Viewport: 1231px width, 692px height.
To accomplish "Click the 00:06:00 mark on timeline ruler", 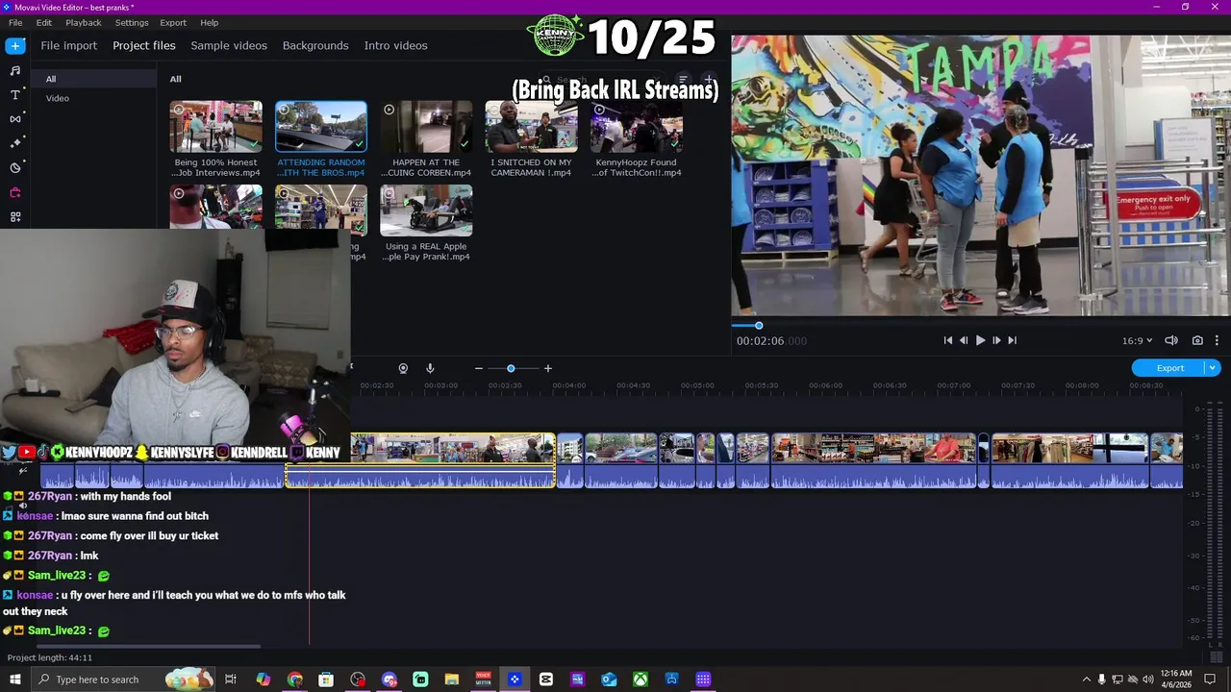I will 825,385.
